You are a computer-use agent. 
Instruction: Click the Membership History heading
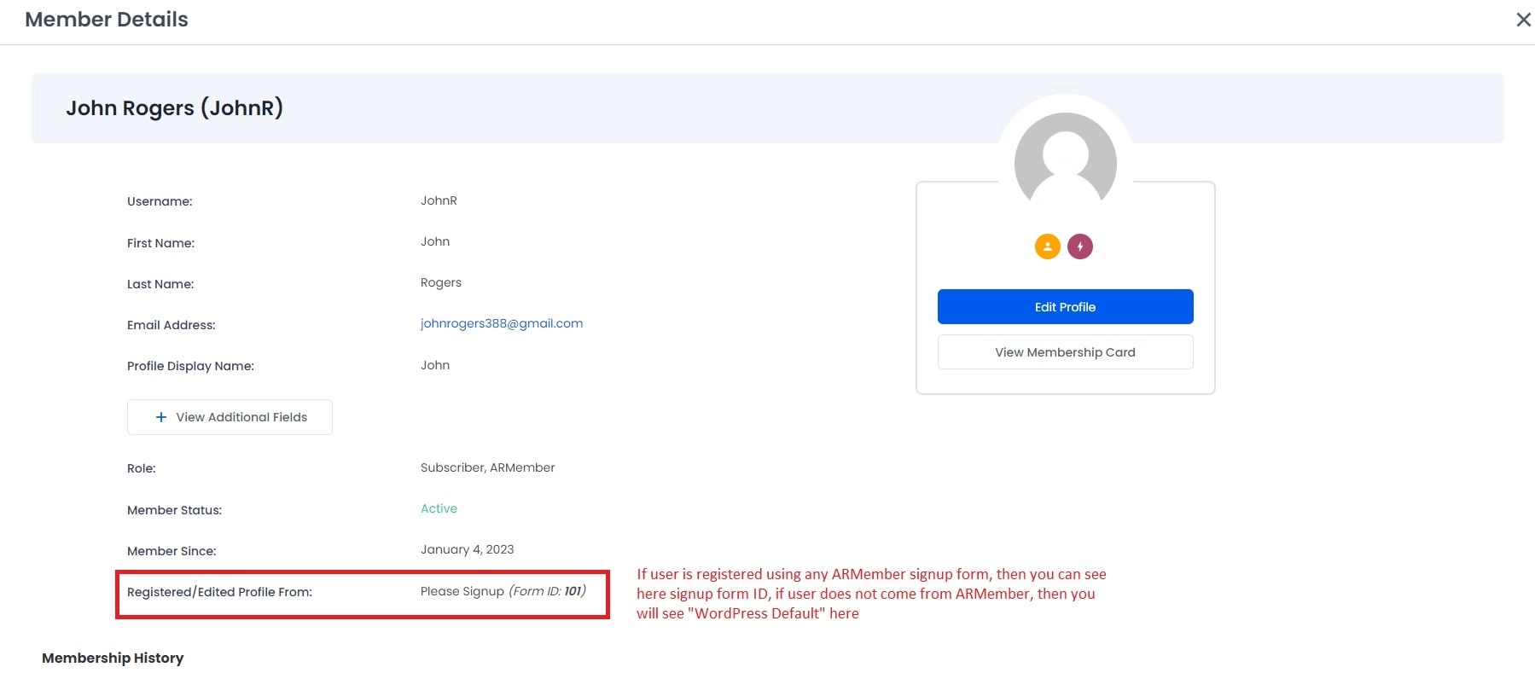point(113,658)
